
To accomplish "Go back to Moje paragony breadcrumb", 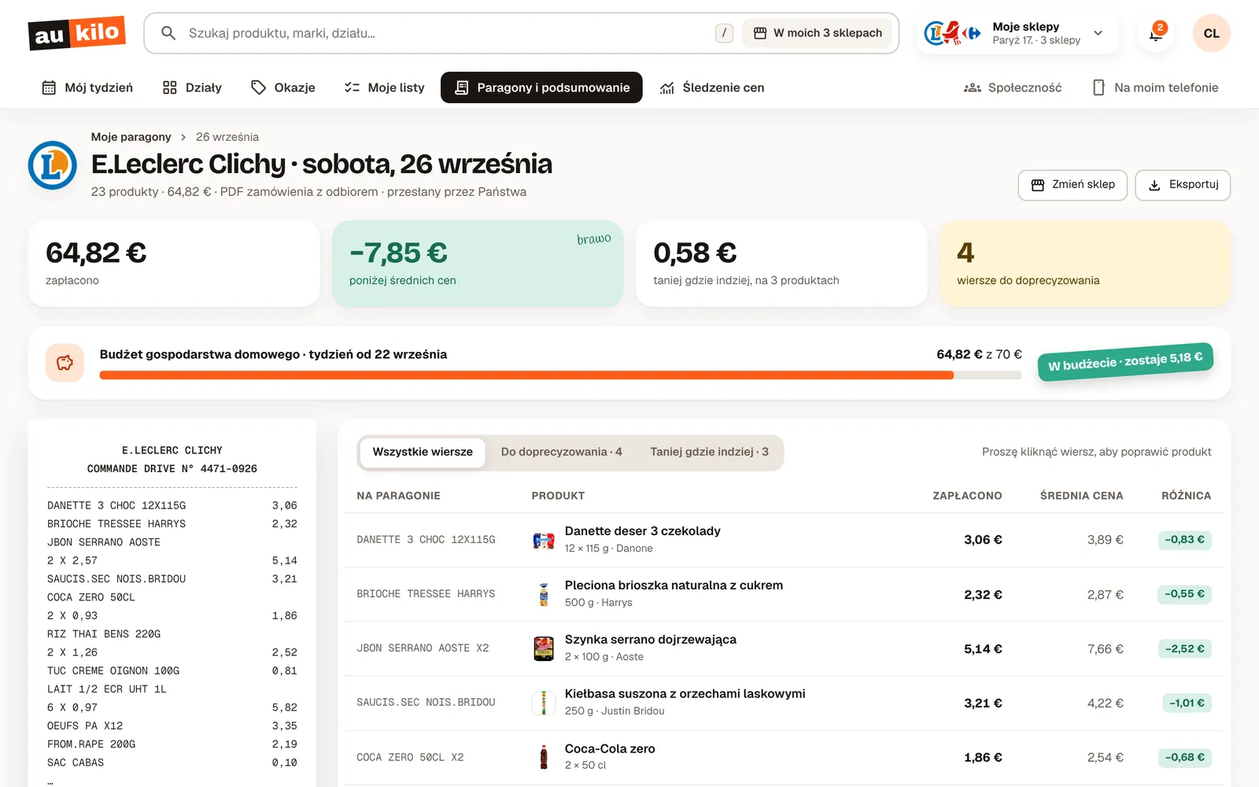I will click(x=131, y=137).
